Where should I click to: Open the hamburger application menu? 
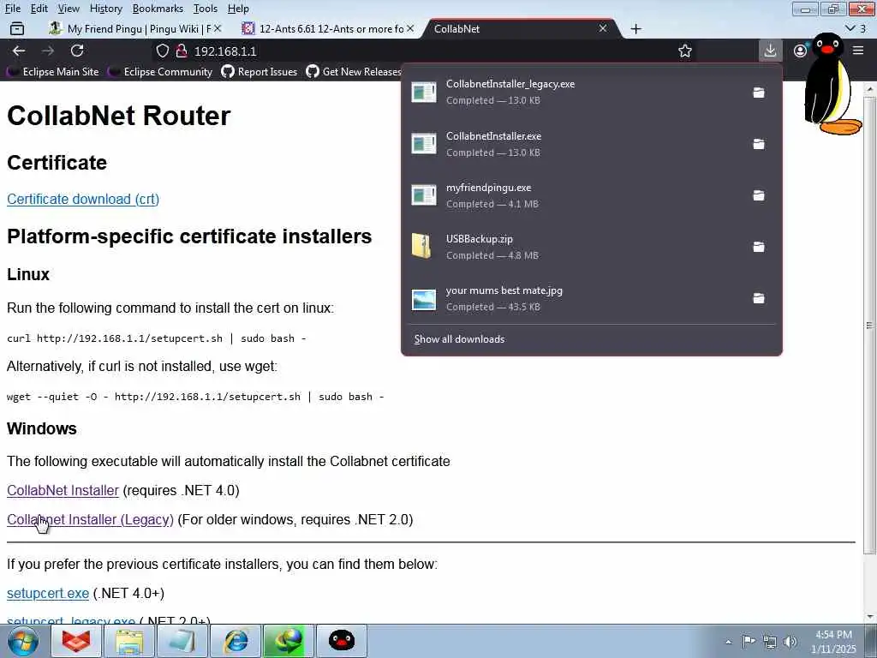tap(858, 51)
